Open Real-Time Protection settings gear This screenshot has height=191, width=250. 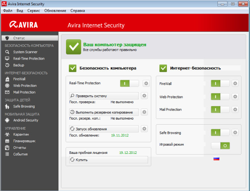(146, 83)
